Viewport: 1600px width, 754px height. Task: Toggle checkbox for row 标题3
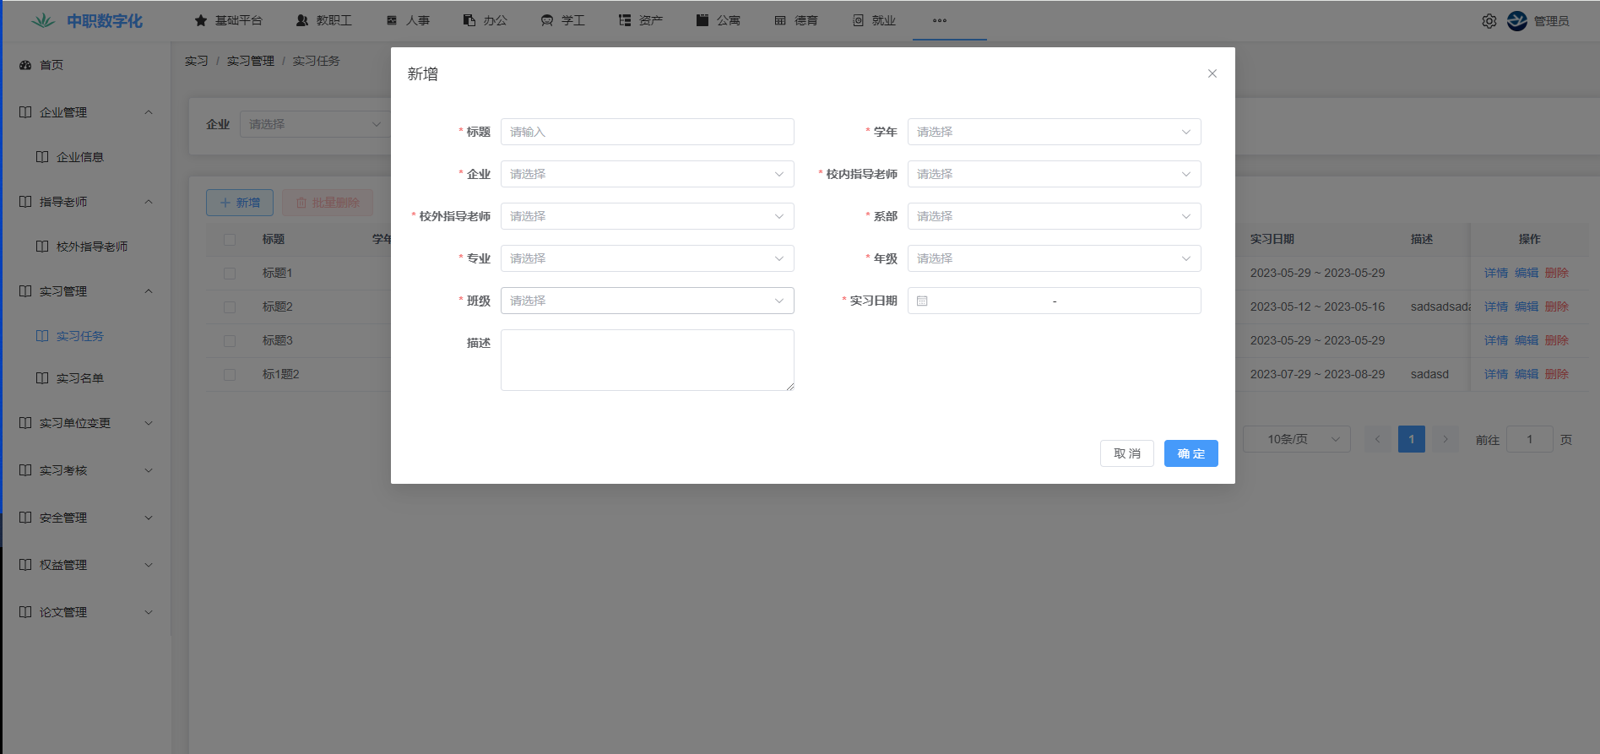pos(230,340)
